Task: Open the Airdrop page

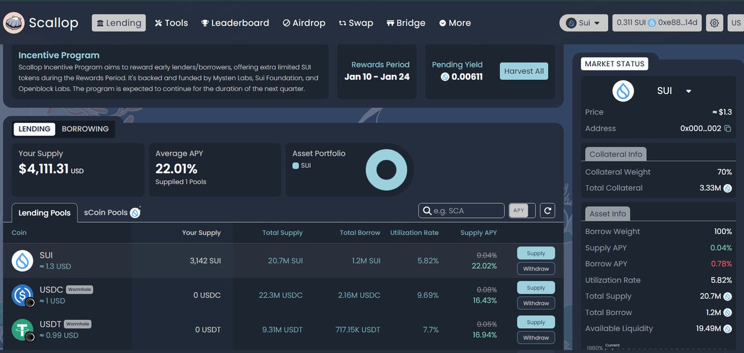Action: click(x=304, y=23)
